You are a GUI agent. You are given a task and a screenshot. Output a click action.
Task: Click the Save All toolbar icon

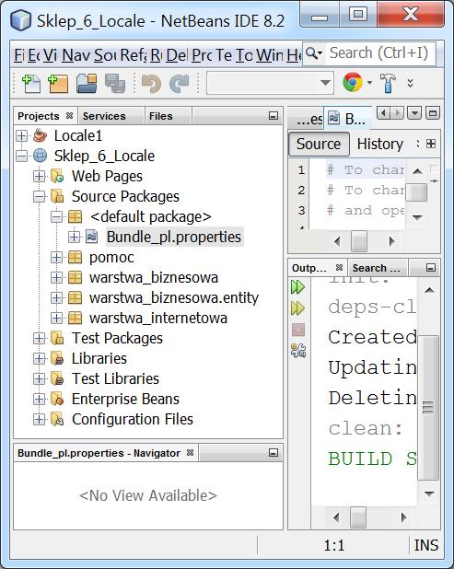(115, 83)
